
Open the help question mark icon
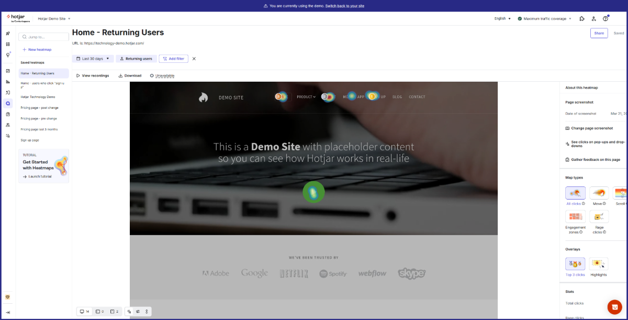tap(605, 18)
